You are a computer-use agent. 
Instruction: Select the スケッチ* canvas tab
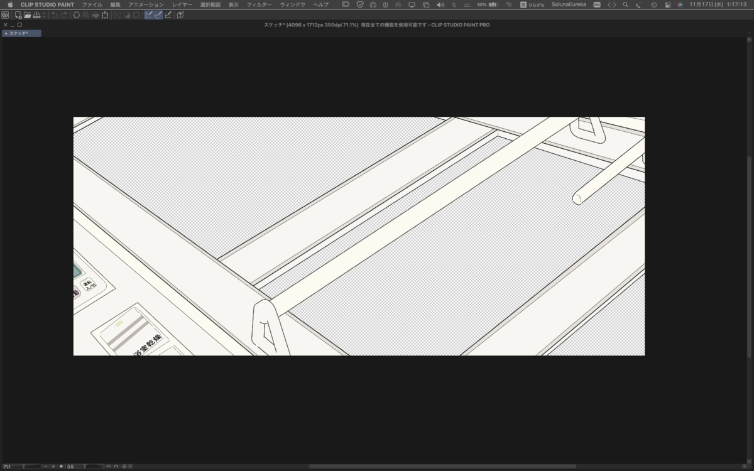click(x=21, y=33)
